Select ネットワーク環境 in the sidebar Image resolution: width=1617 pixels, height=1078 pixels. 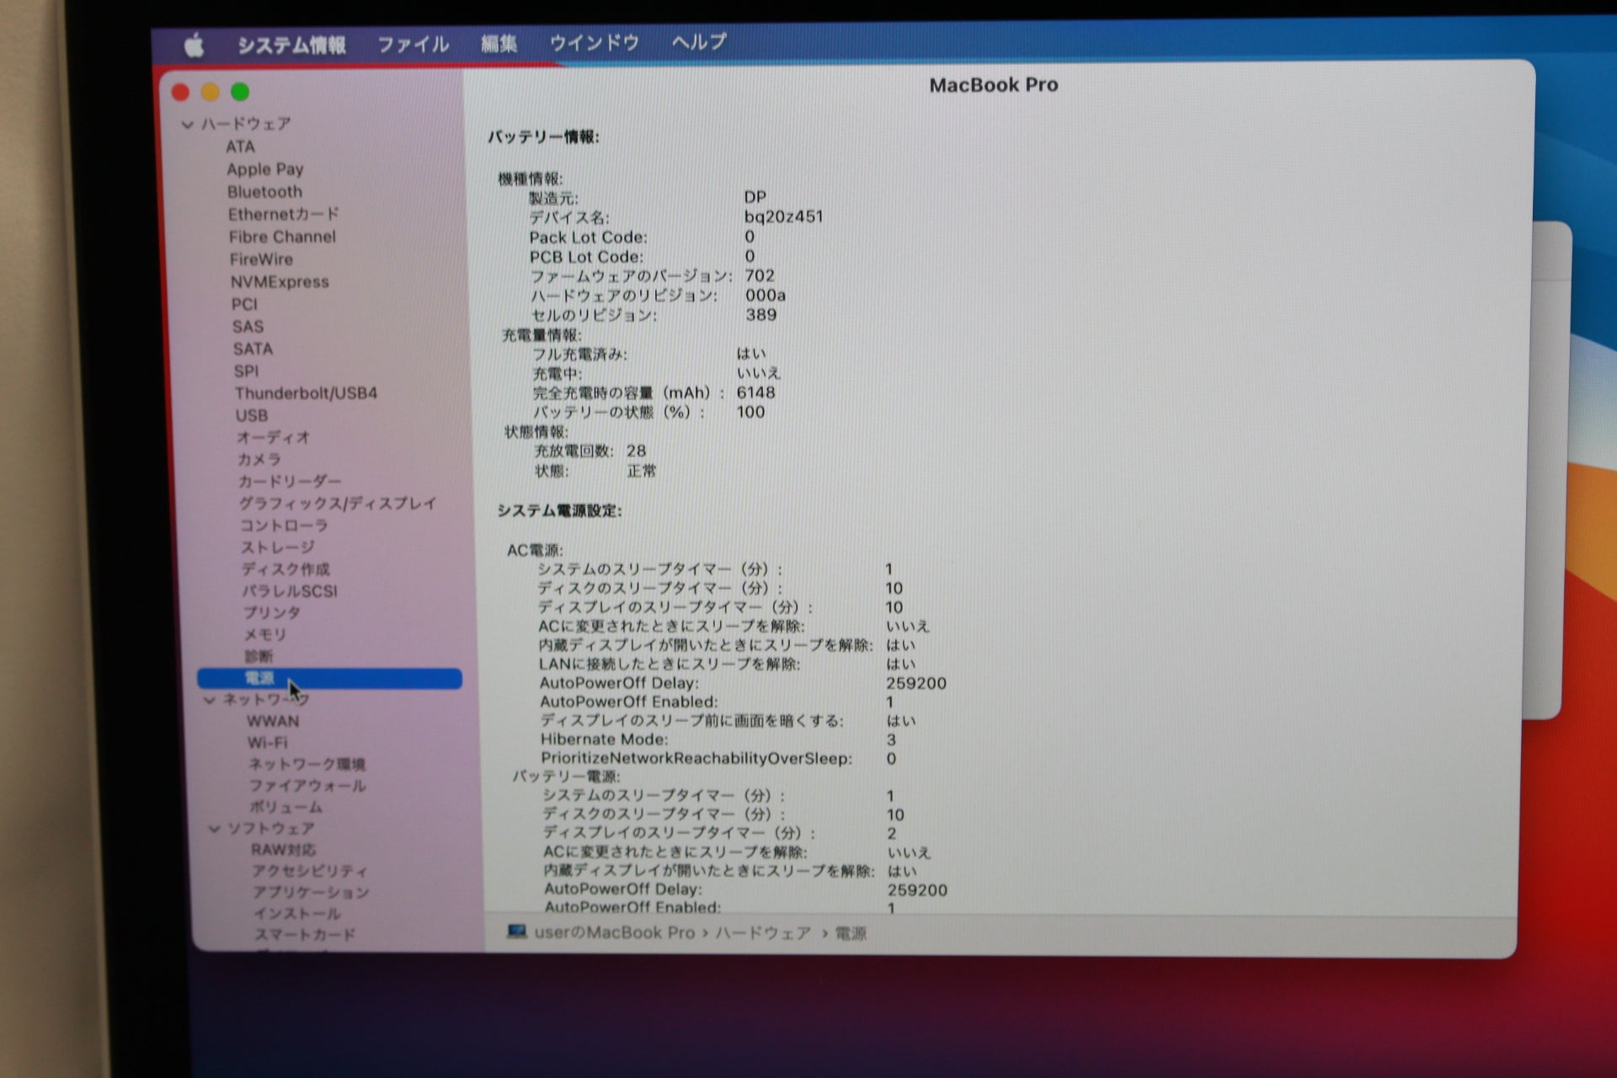coord(307,764)
